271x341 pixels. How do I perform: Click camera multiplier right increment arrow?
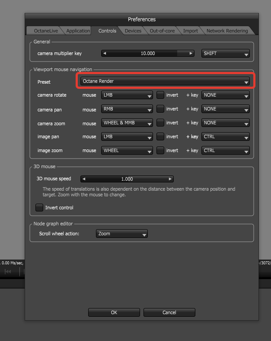tap(191, 53)
